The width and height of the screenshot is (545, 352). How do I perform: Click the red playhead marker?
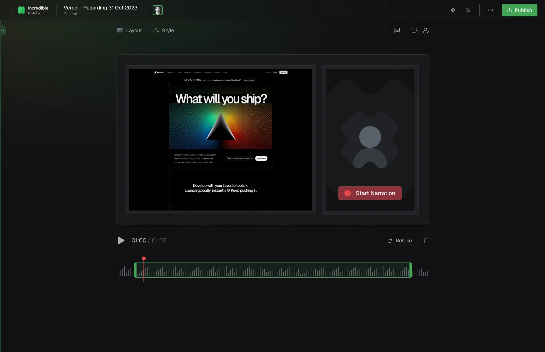[x=144, y=259]
